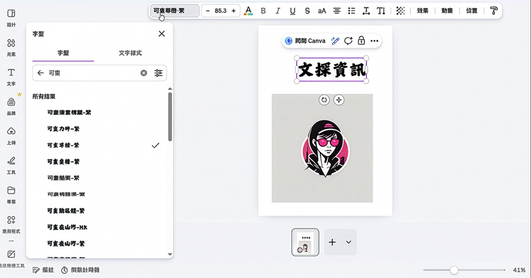Viewport: 531px width, 278px height.
Task: Open the text color picker
Action: click(248, 11)
